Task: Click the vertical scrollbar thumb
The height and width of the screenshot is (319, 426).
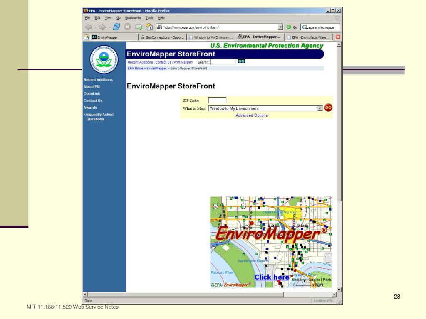Action: pos(339,124)
